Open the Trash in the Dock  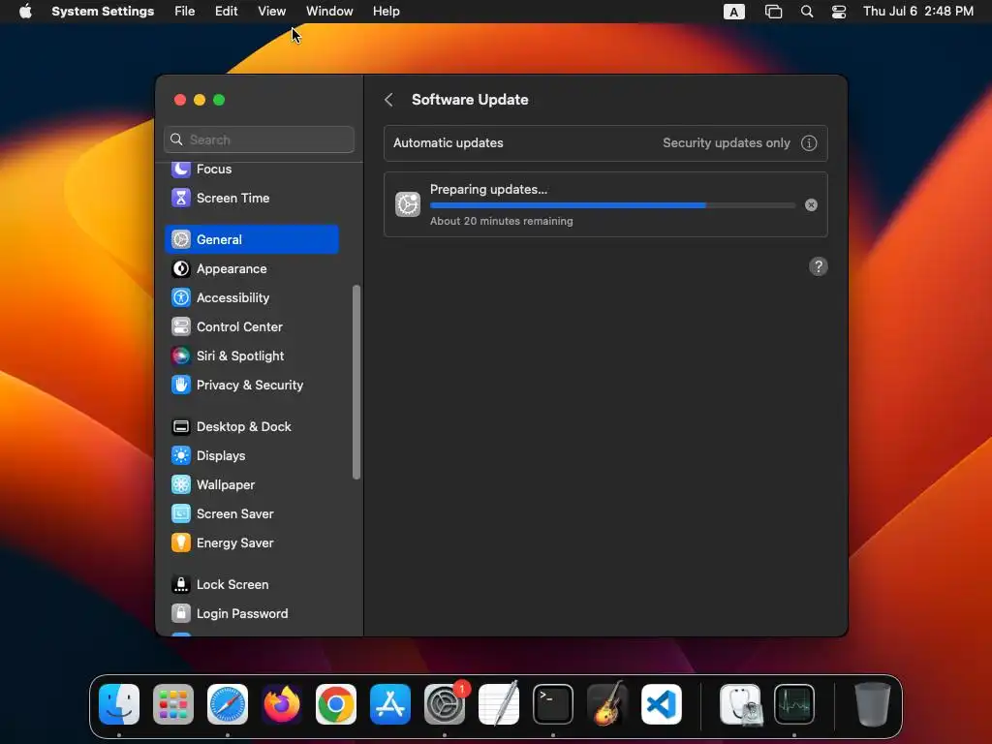point(873,704)
